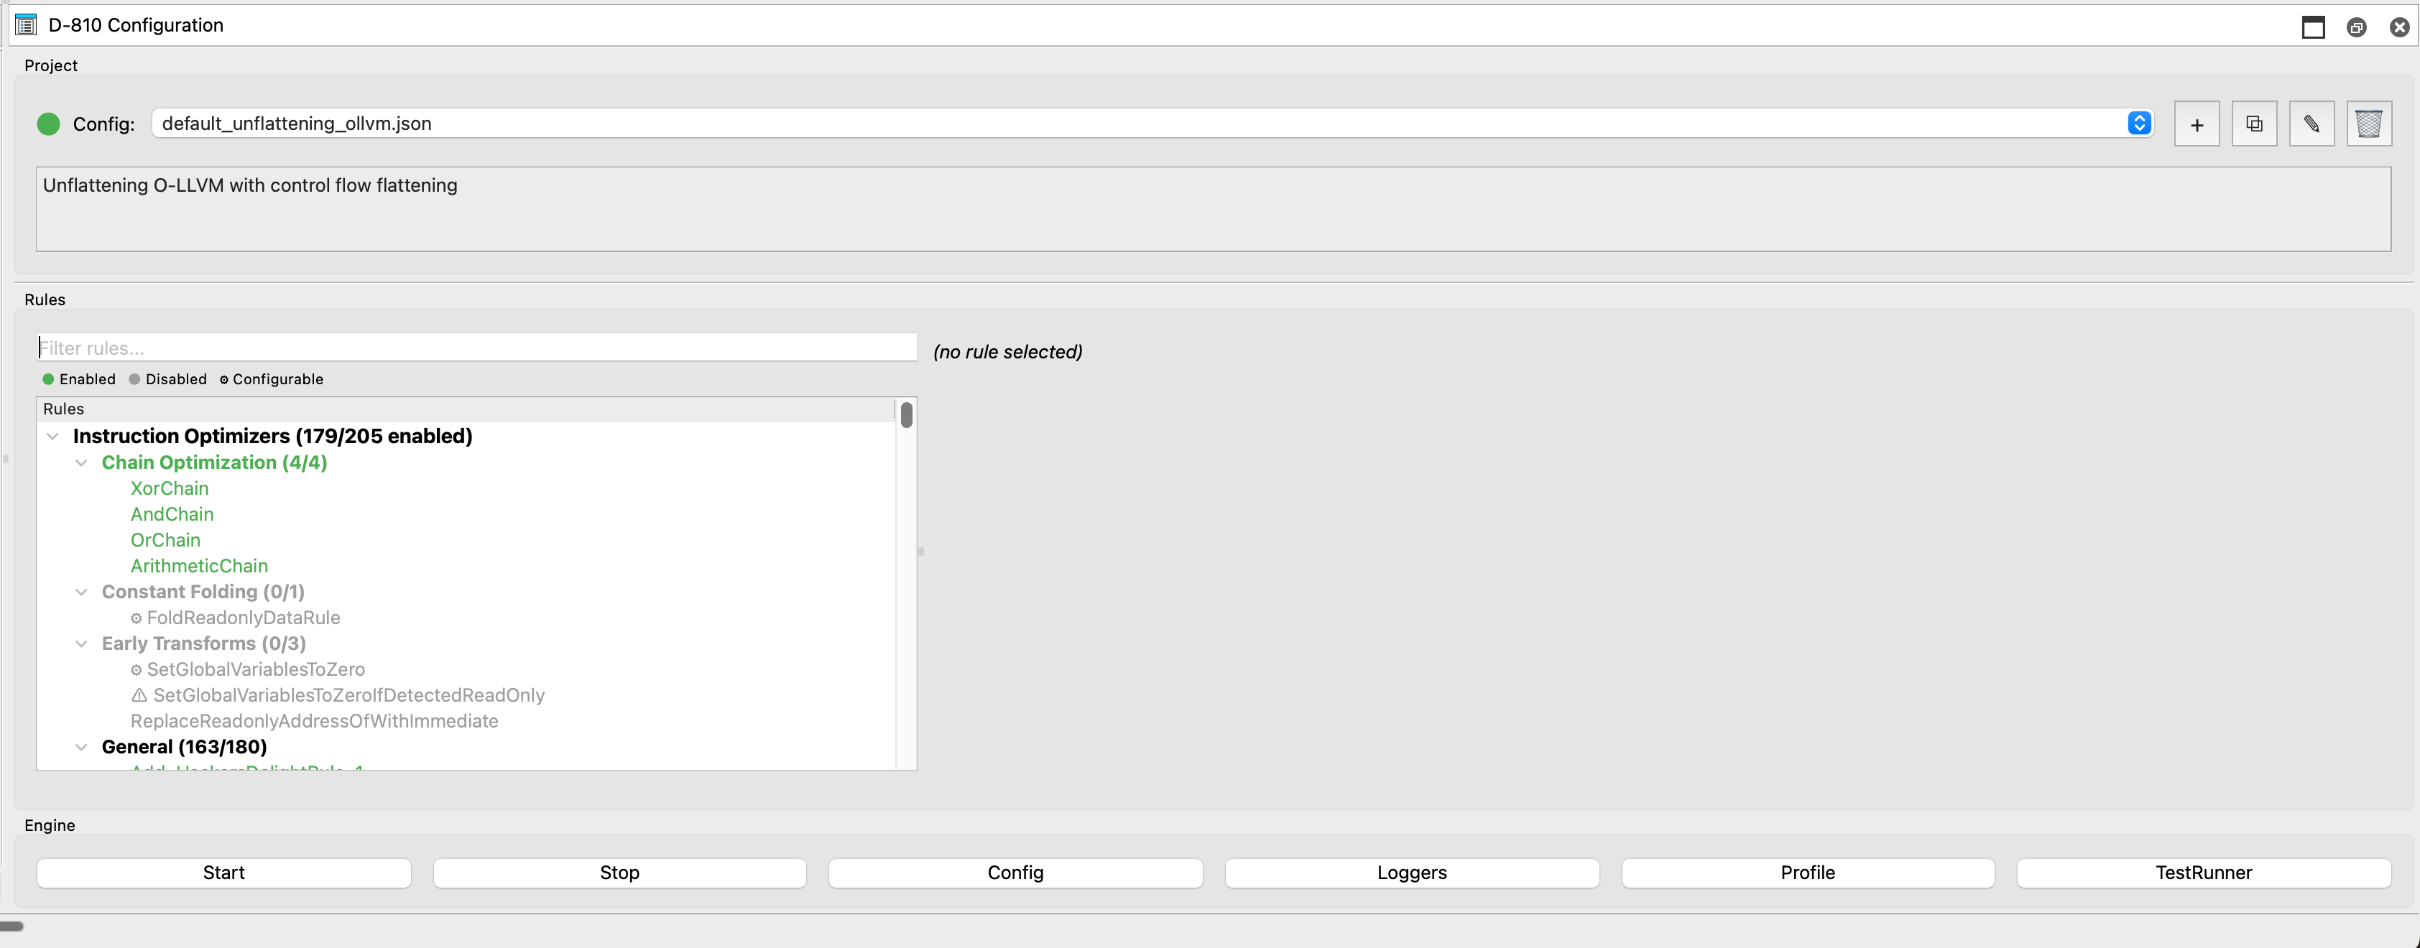Click the gear icon beside SetGlobalVariablesToZero
Viewport: 2420px width, 948px height.
pos(137,669)
